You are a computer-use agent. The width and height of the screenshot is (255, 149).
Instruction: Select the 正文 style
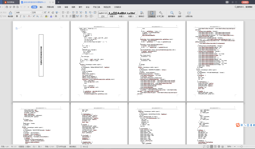pos(103,14)
